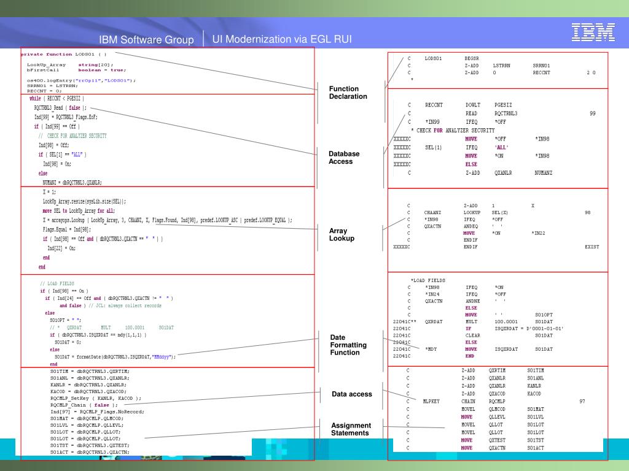Click the os400.logEntry("rrOp11","LODS01") line
This screenshot has width=629, height=471.
tap(82, 80)
